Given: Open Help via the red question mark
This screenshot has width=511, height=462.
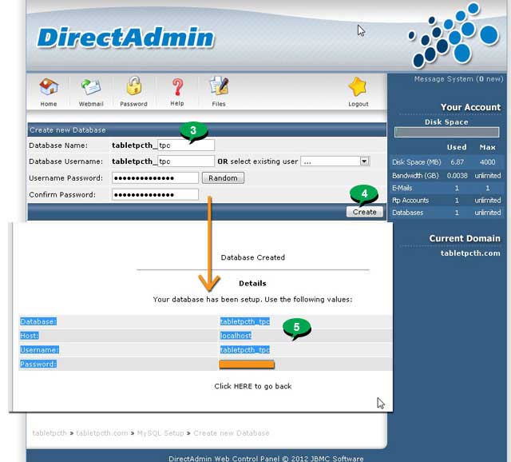Looking at the screenshot, I should coord(177,87).
